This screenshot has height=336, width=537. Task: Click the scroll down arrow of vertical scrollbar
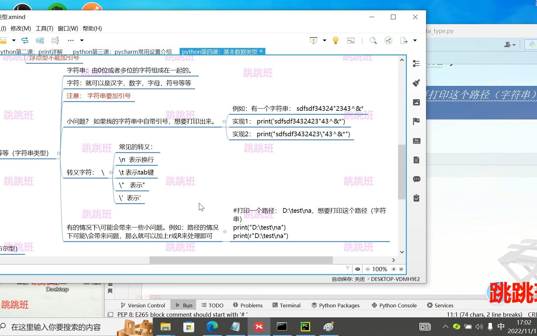402,252
